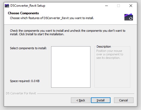
Task: Go back using the < Back button
Action: [x=81, y=100]
